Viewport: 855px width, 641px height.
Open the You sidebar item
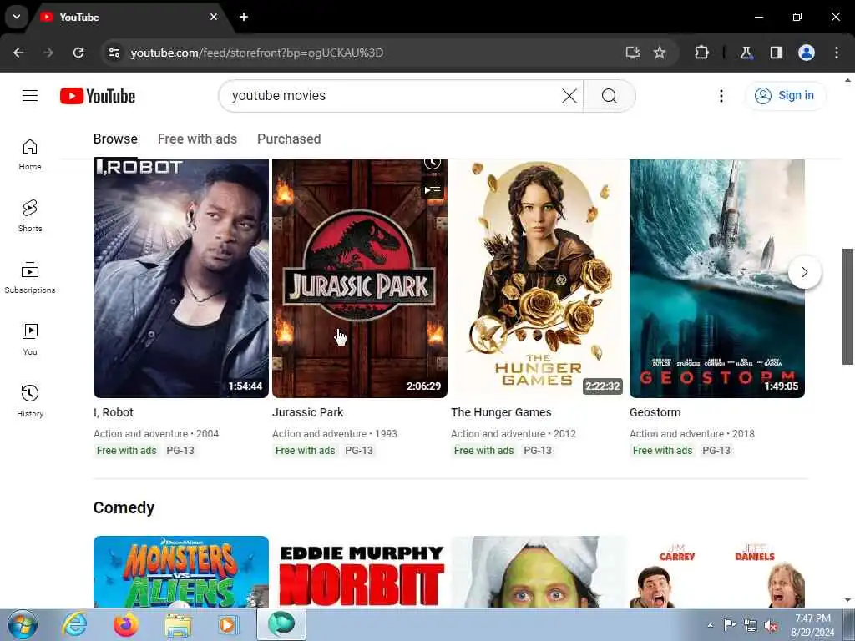(30, 339)
